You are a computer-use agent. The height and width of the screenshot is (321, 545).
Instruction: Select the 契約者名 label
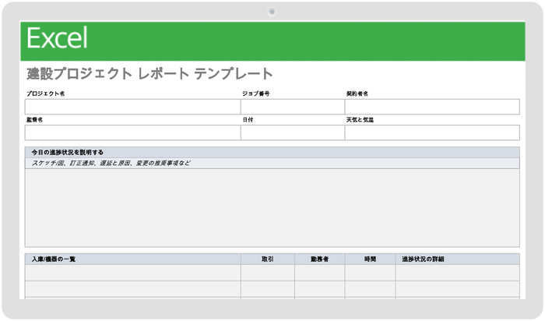(x=357, y=93)
